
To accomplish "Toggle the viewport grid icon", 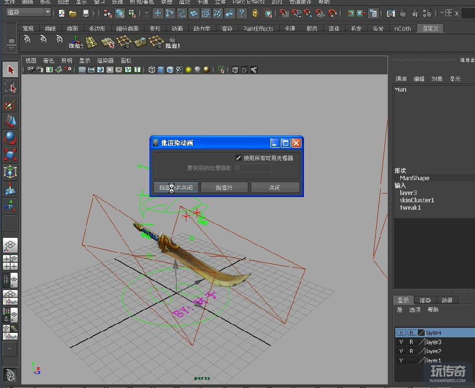I will point(82,70).
